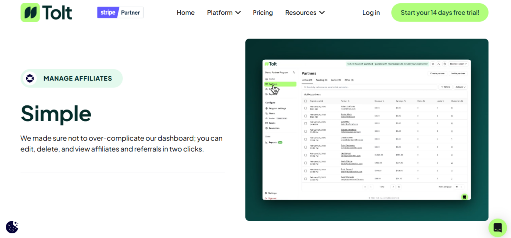Click the partner search input field
511x238 pixels.
point(369,87)
